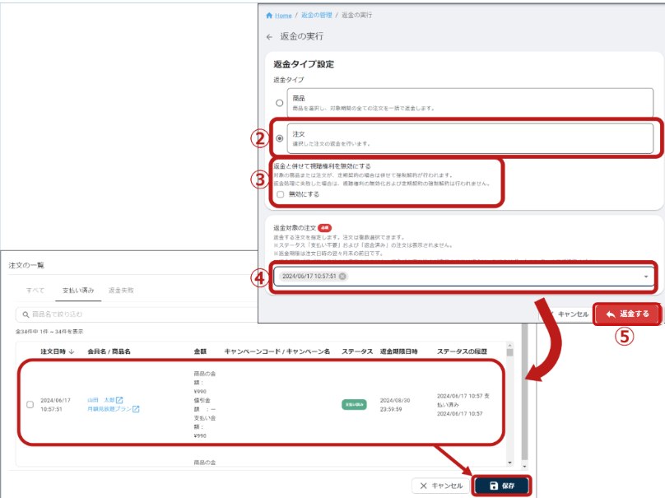Tick the checkbox for order 2024/06/17 row
The image size is (665, 498).
[x=30, y=404]
